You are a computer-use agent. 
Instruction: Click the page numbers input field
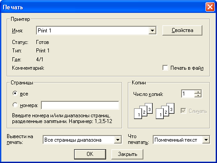[80, 105]
